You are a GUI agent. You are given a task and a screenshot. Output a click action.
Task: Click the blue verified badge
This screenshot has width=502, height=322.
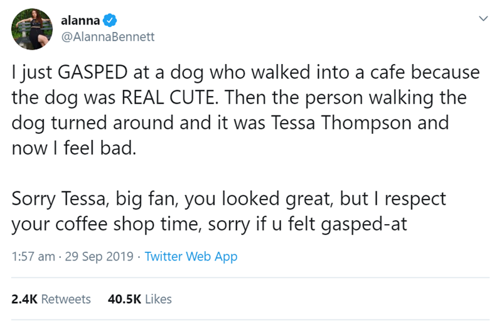point(109,20)
